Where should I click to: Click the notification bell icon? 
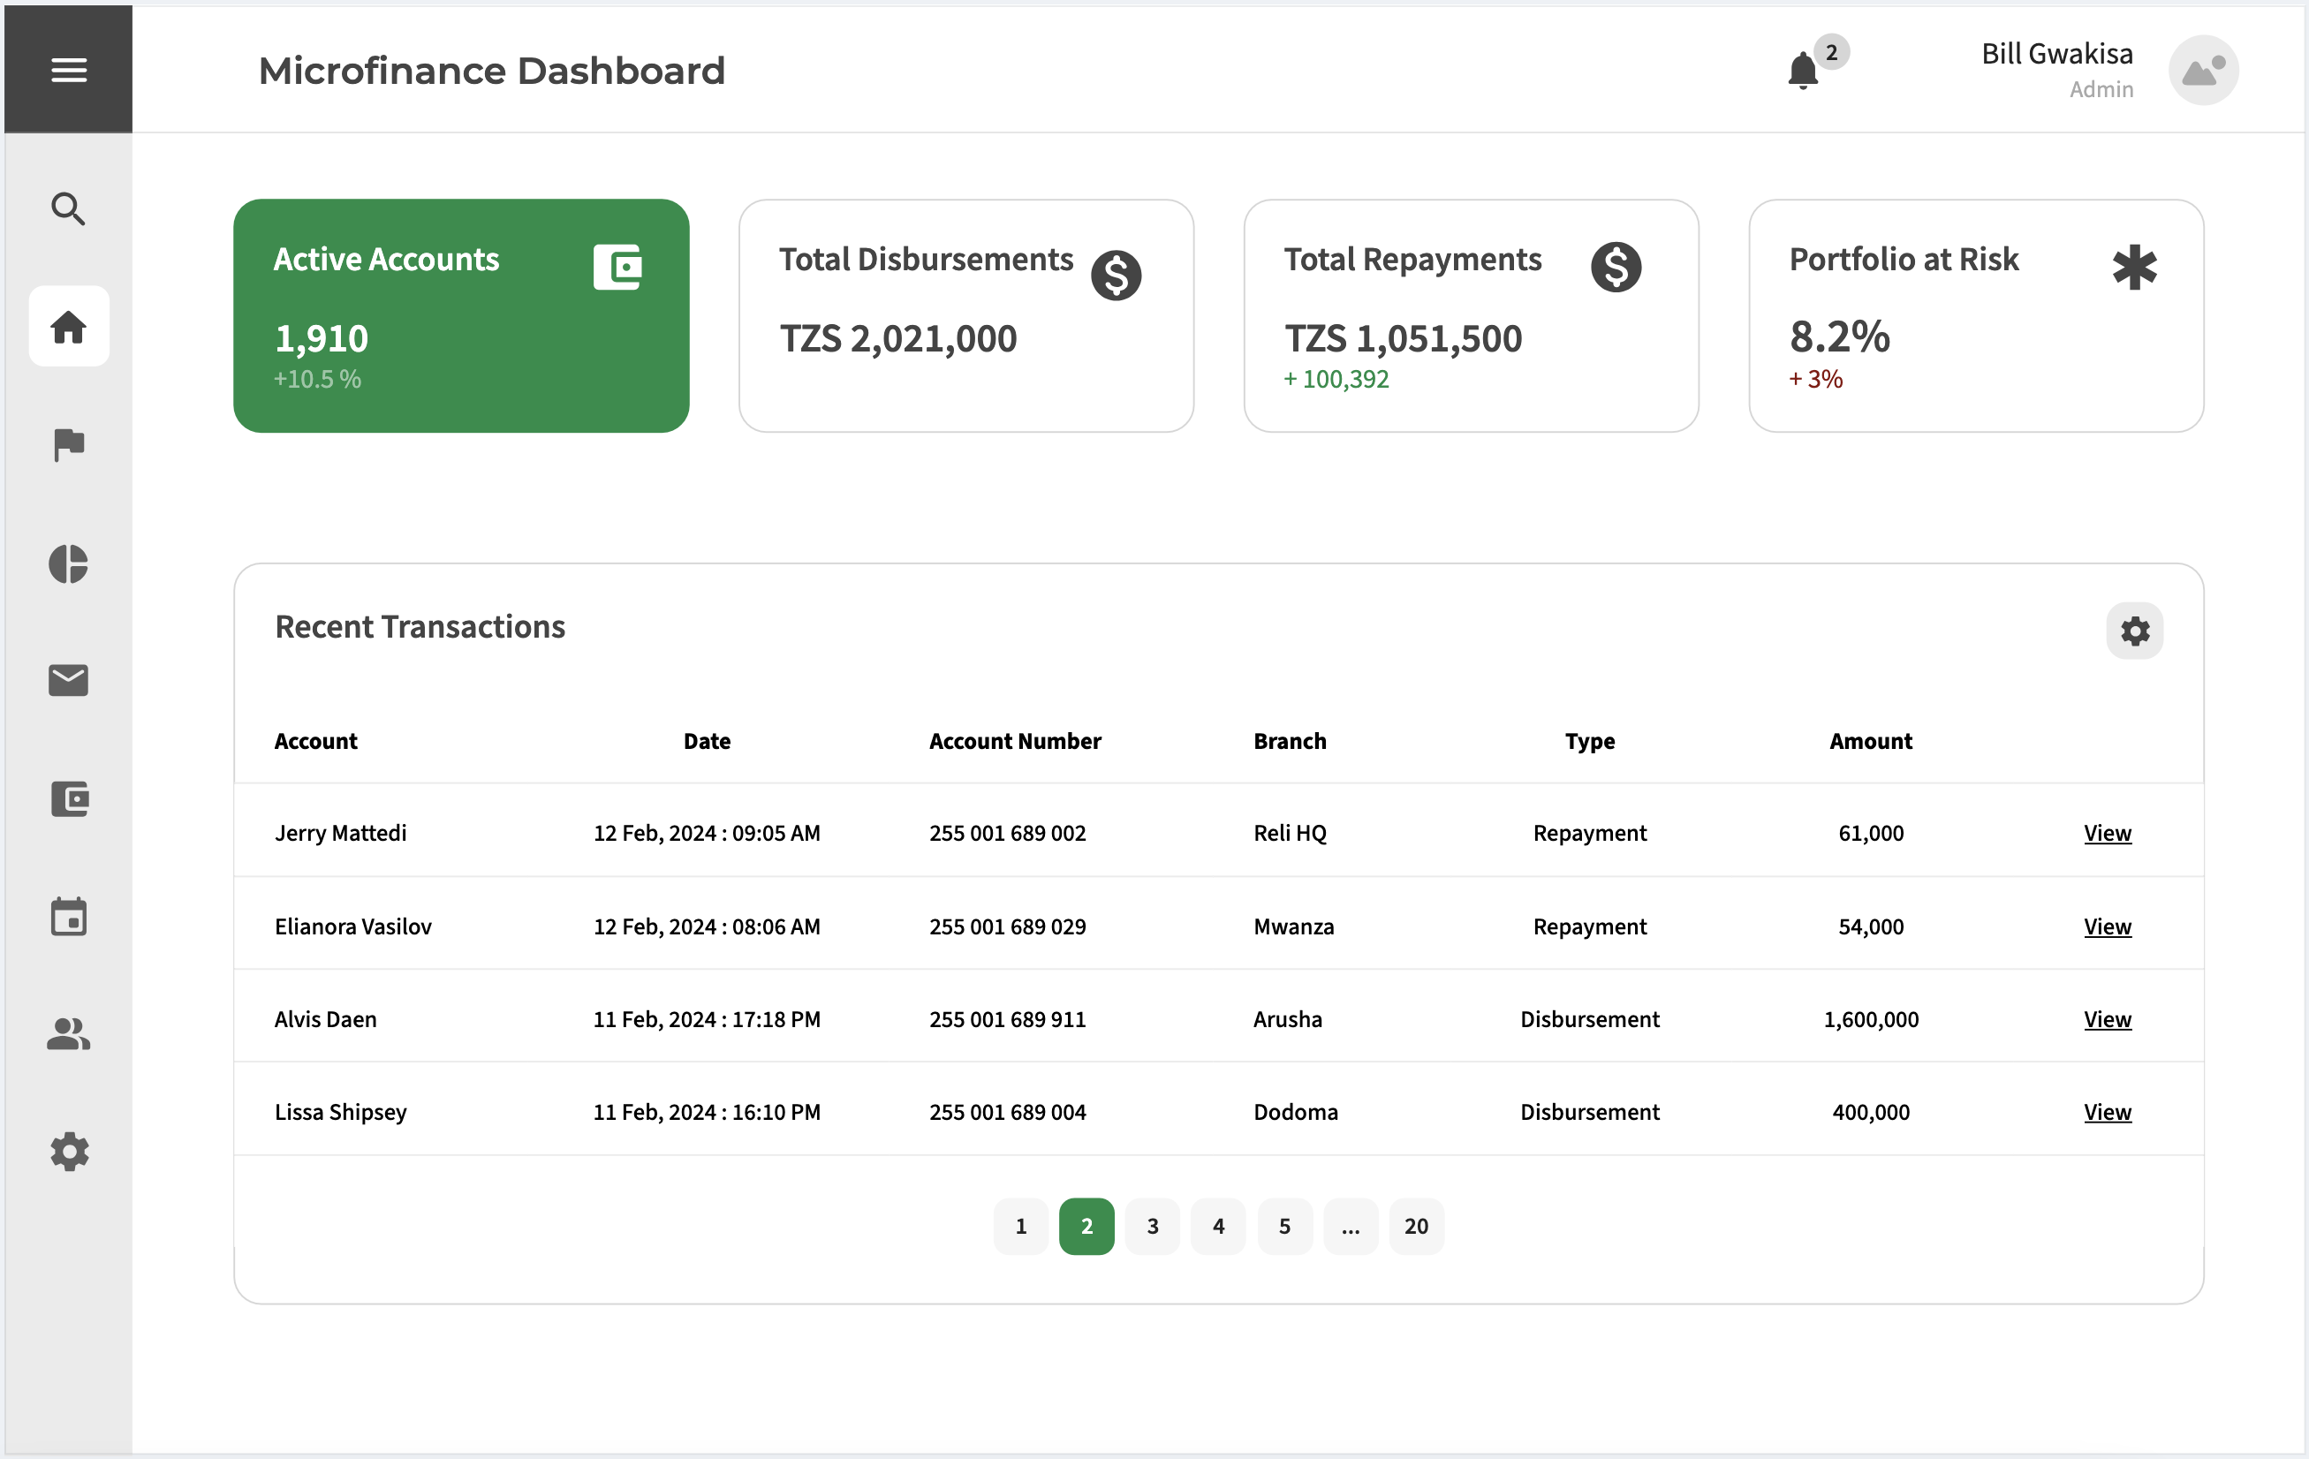[1803, 71]
